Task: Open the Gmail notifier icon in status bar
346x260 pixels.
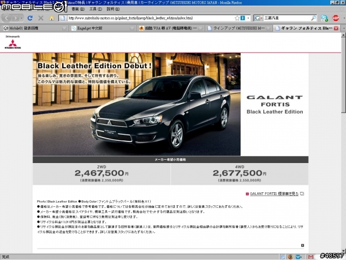Action: coord(311,257)
